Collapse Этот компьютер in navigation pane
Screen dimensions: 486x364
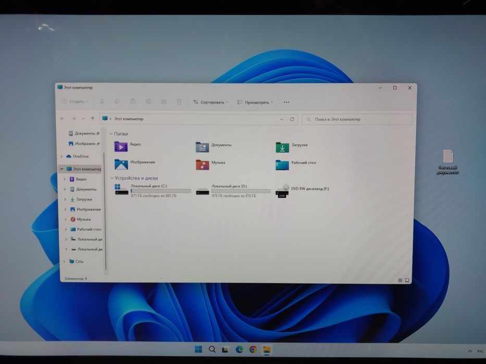[61, 168]
